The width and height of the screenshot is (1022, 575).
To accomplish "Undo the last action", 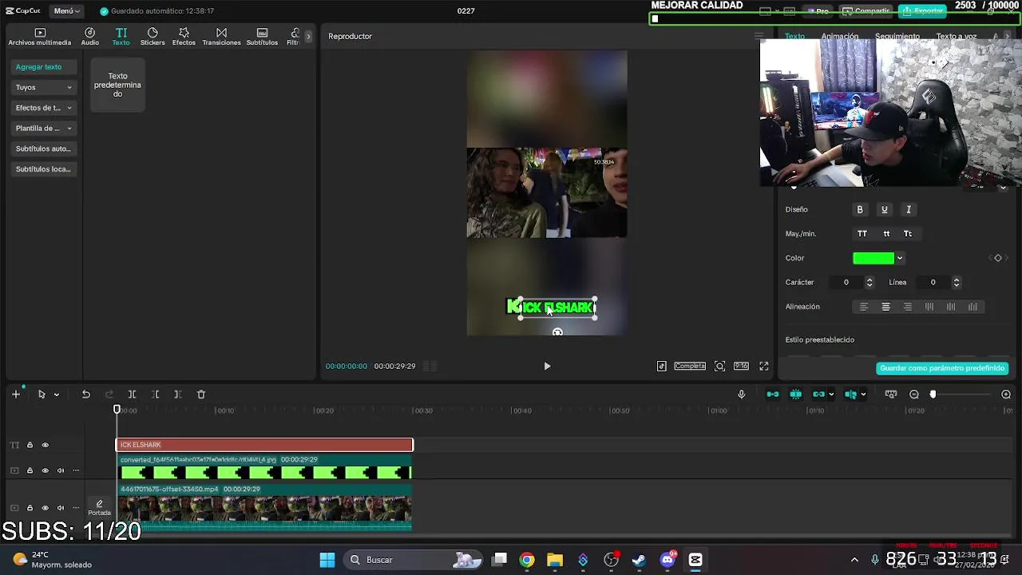I will [x=85, y=395].
